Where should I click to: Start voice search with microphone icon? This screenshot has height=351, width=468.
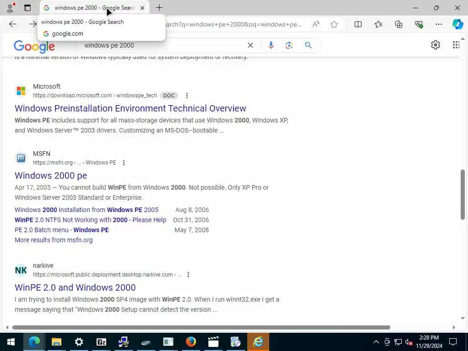pyautogui.click(x=271, y=45)
